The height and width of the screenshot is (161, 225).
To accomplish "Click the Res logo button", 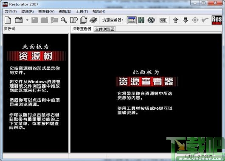I will click(x=217, y=20).
